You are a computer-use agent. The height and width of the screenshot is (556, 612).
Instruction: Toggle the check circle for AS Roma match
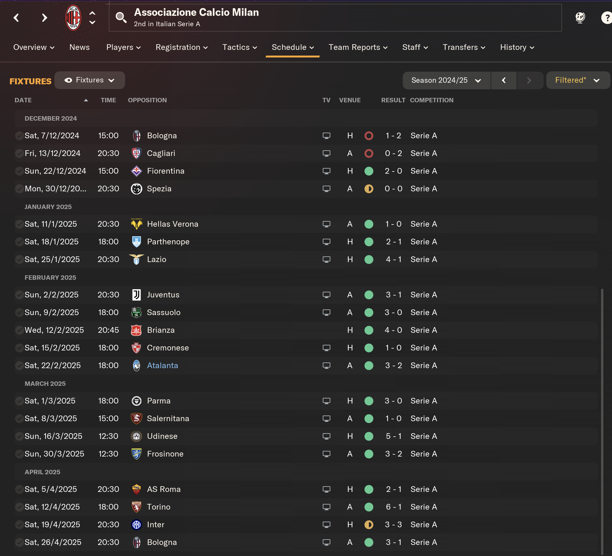(19, 489)
